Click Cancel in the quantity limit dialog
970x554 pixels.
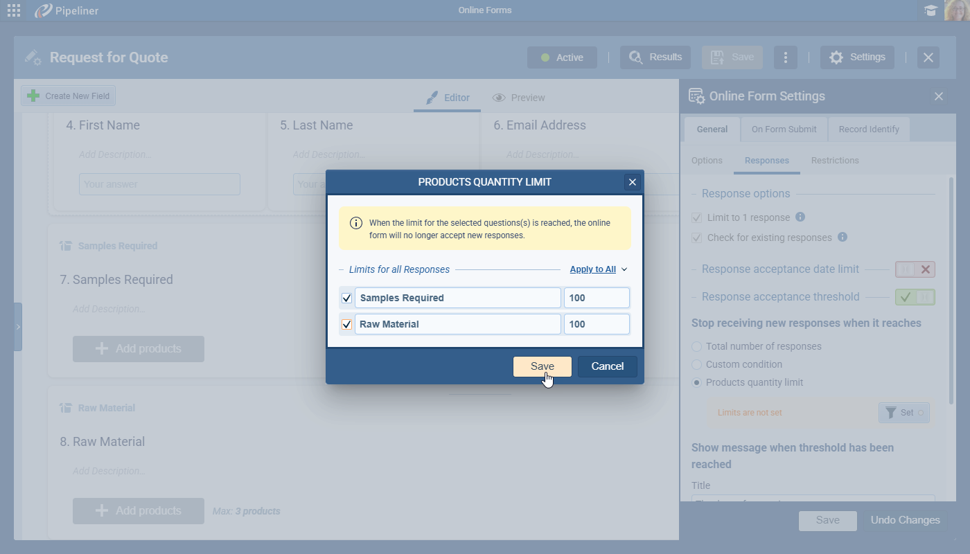pyautogui.click(x=607, y=366)
